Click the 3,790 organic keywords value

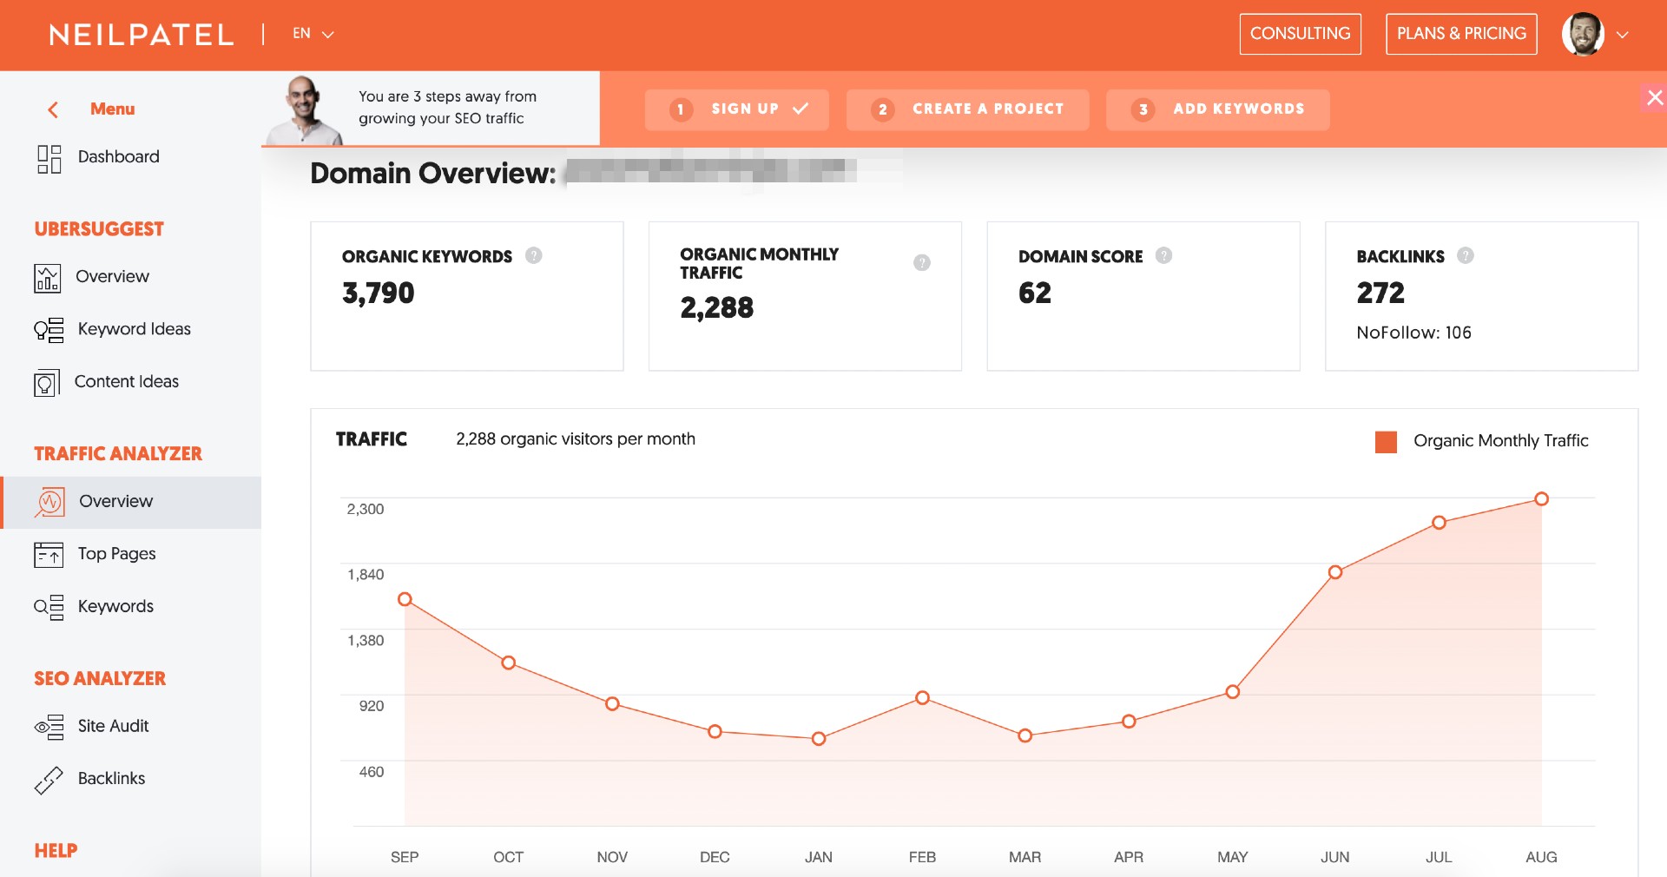(x=378, y=293)
